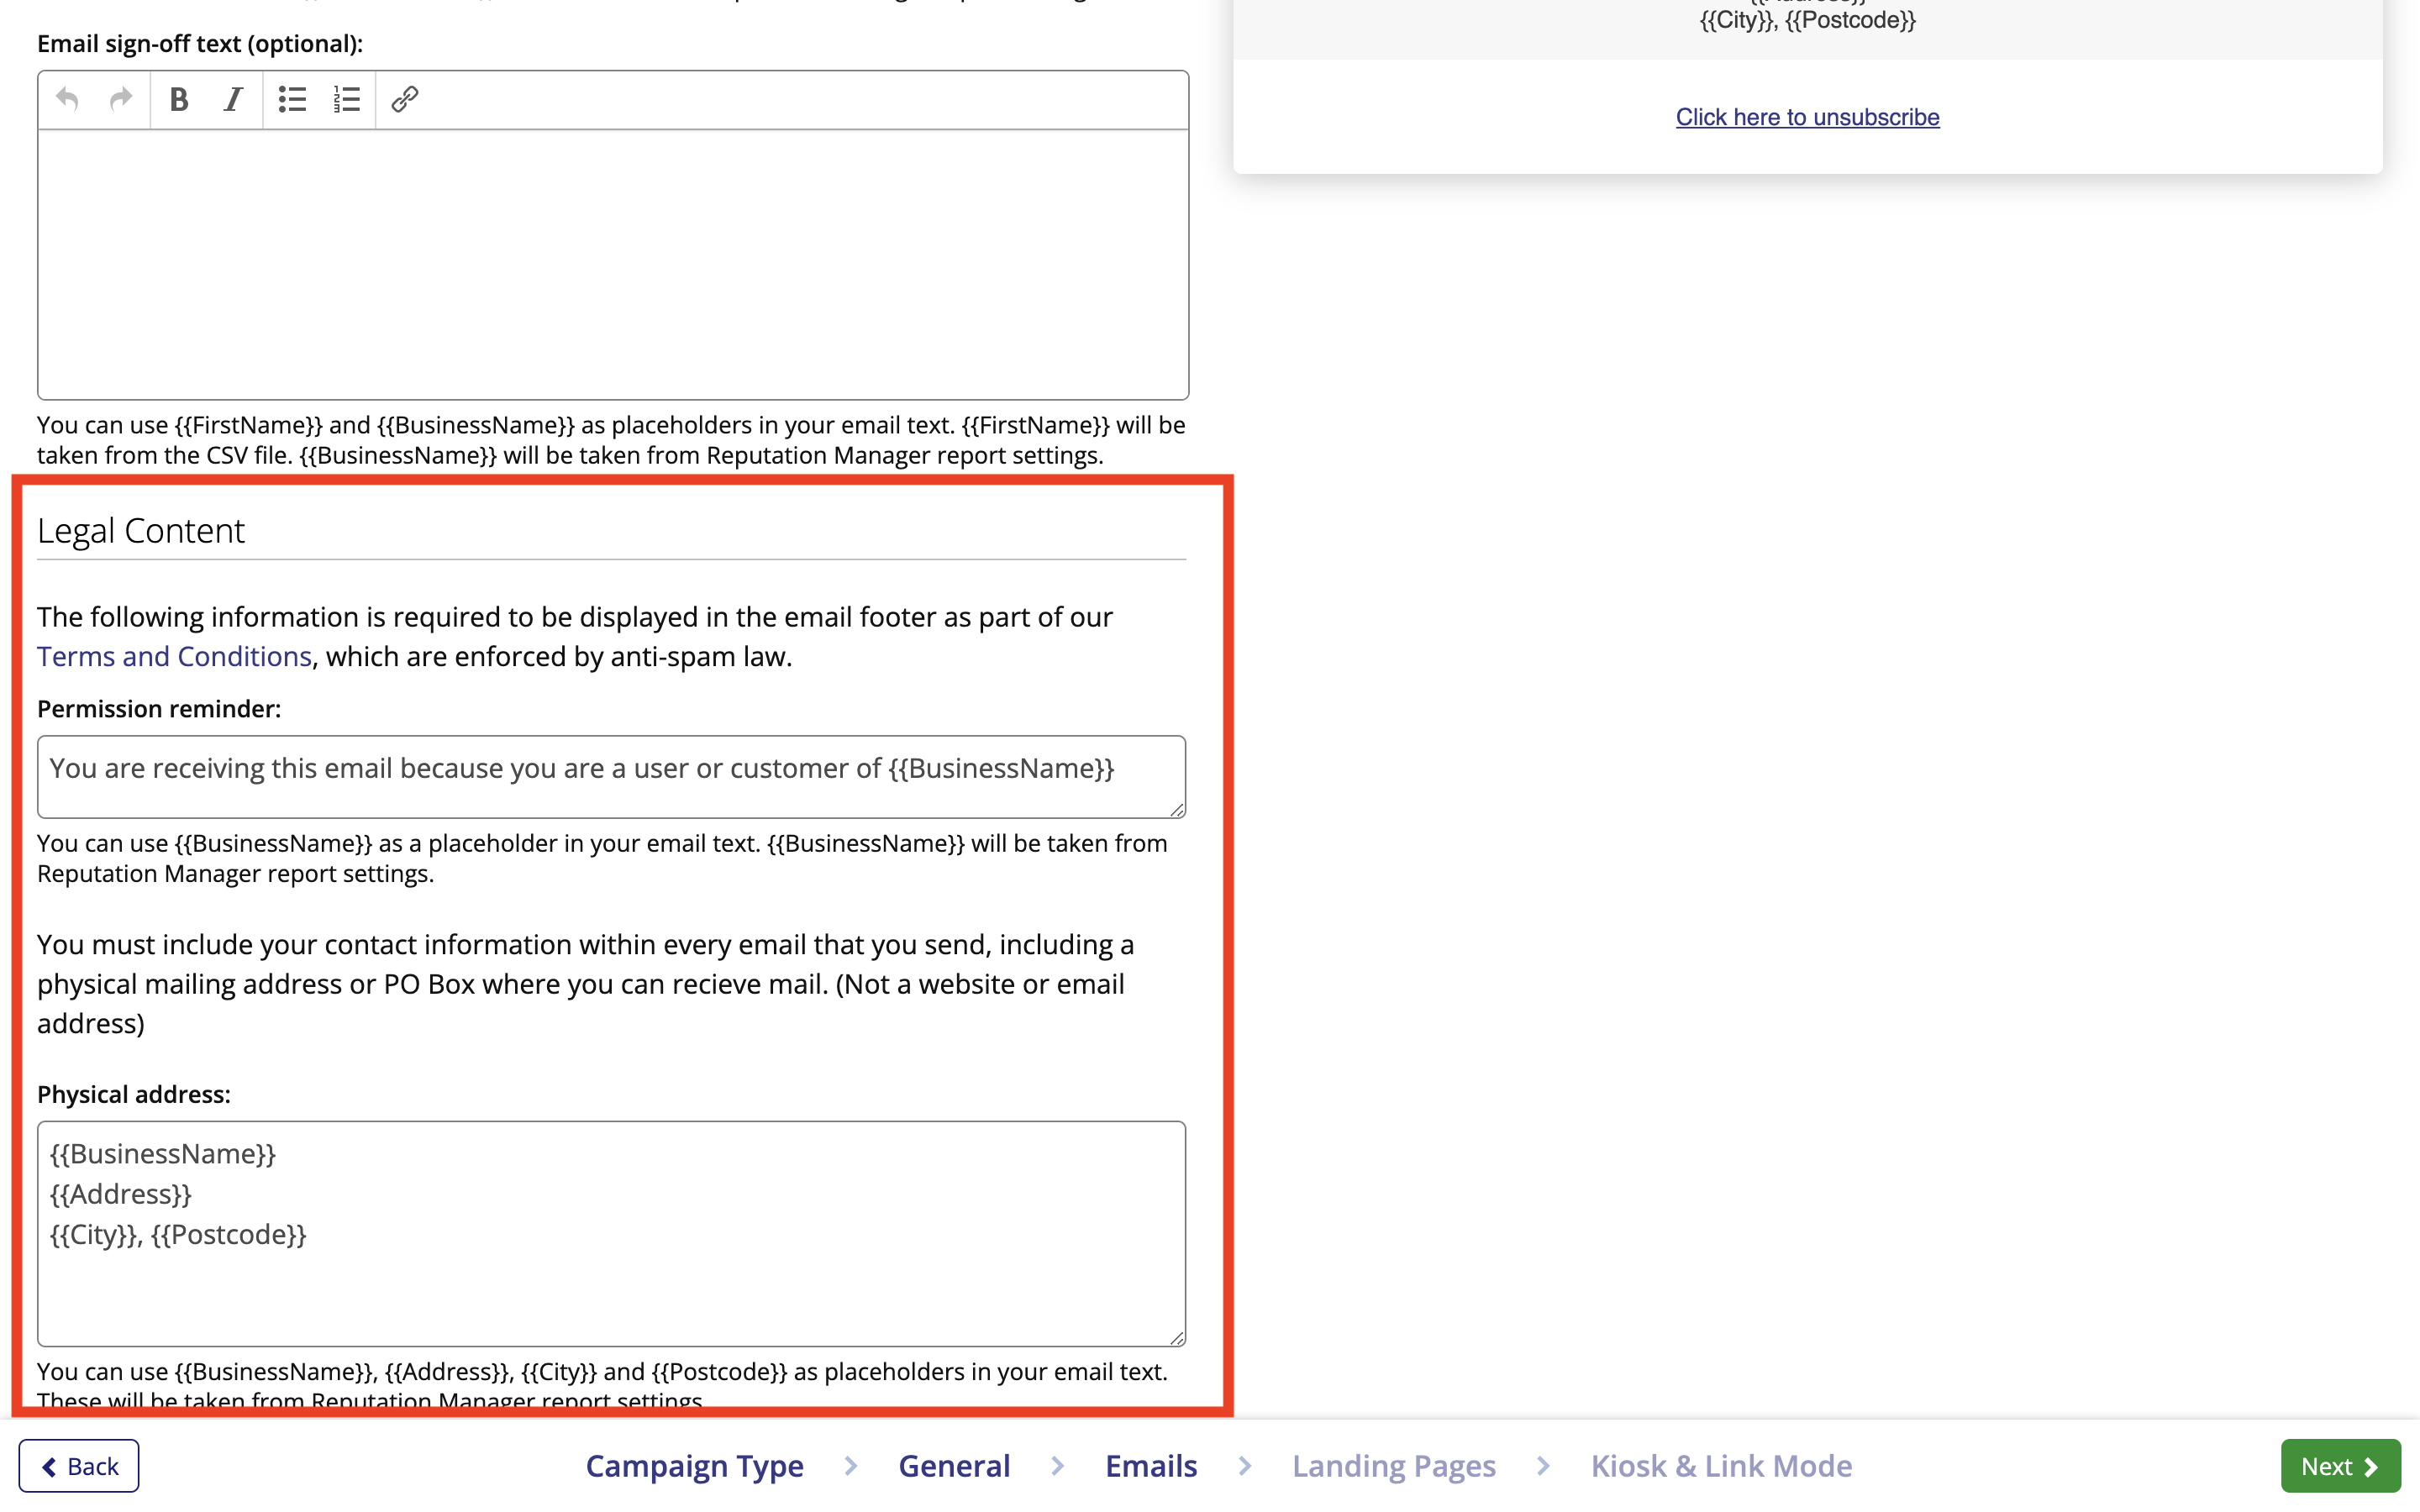
Task: Open the Landing Pages step
Action: [x=1394, y=1465]
